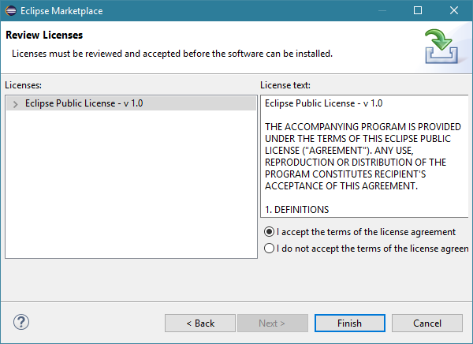The image size is (473, 344).
Task: Click the Finish button
Action: tap(349, 323)
